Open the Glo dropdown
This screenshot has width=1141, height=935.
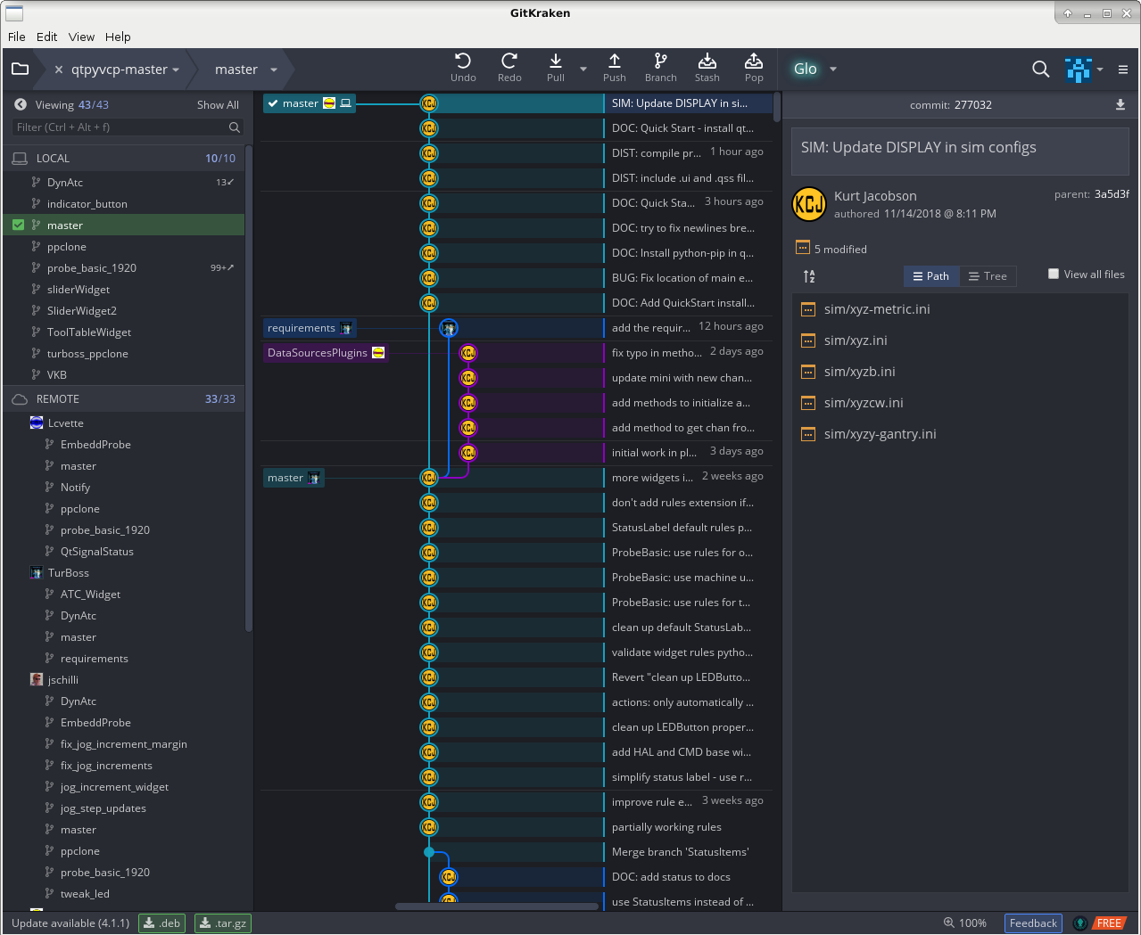832,69
